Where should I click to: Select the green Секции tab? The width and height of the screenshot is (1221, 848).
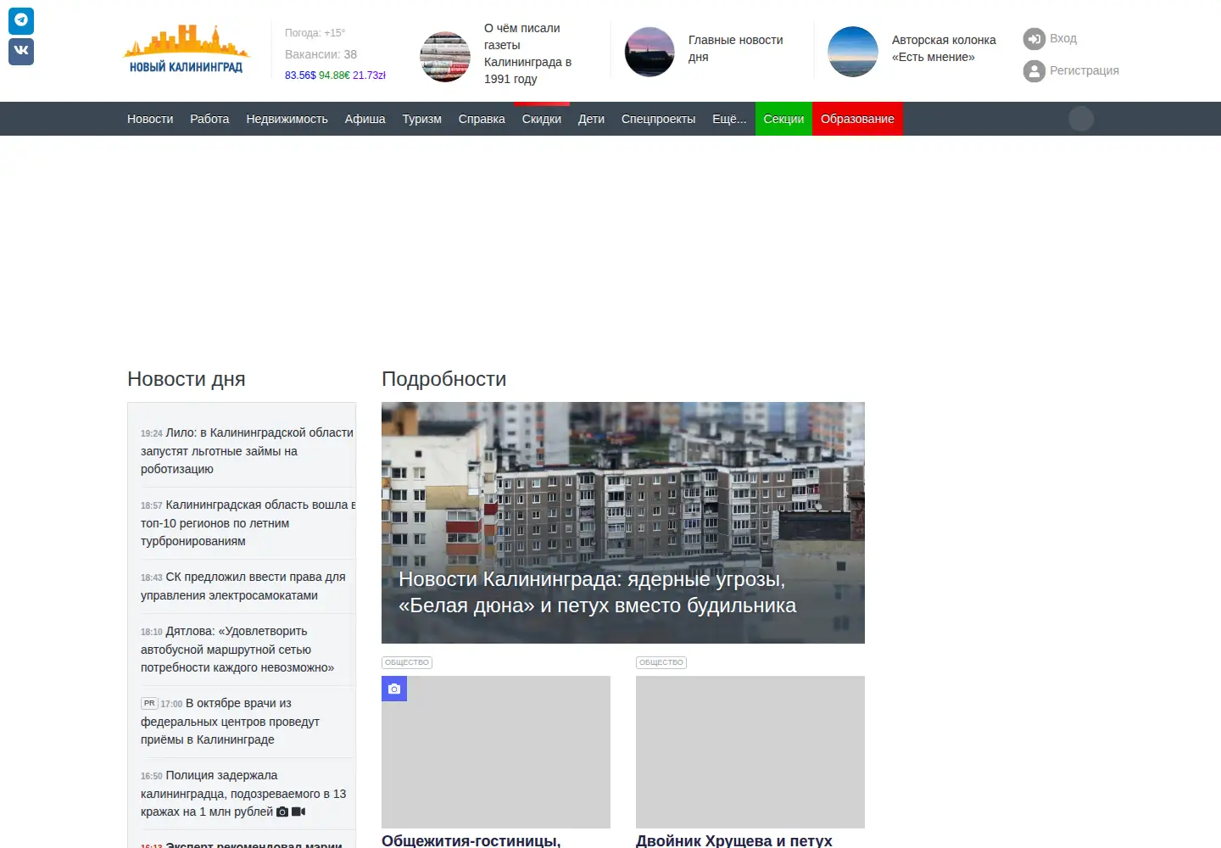coord(783,119)
